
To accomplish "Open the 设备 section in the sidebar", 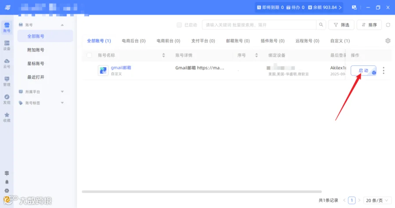I will coord(7,45).
